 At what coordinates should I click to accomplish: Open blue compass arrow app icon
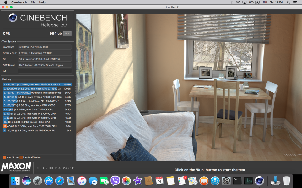[x=215, y=181]
